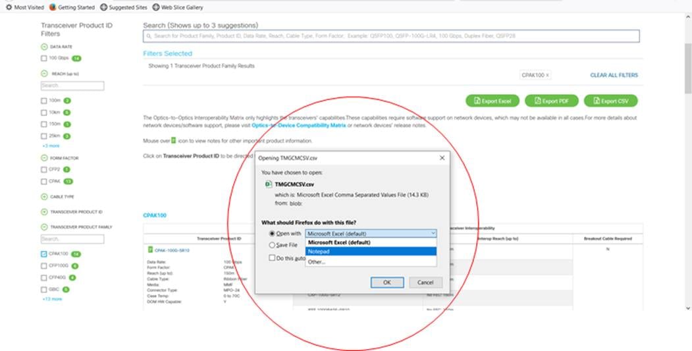Image resolution: width=692 pixels, height=351 pixels.
Task: Tick the CPAK form factor checkbox
Action: (43, 182)
